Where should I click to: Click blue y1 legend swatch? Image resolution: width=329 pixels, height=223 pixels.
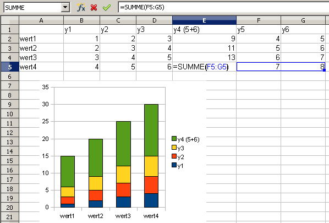pos(174,165)
